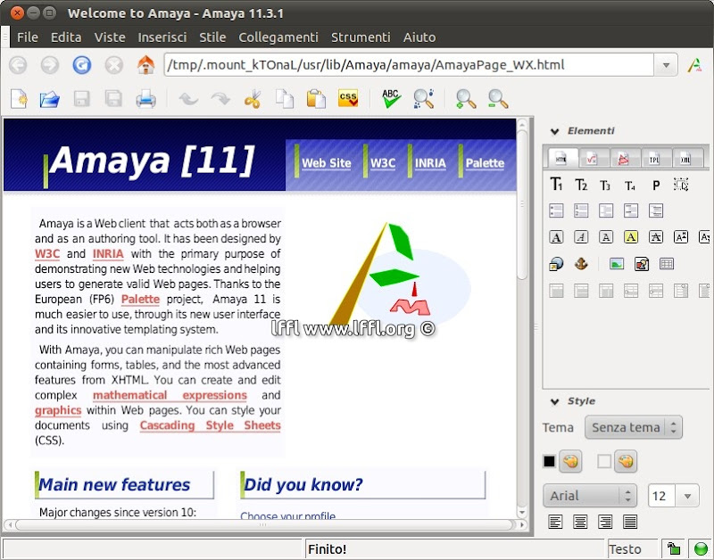Insert a numbered list element
Image resolution: width=714 pixels, height=560 pixels.
(582, 210)
